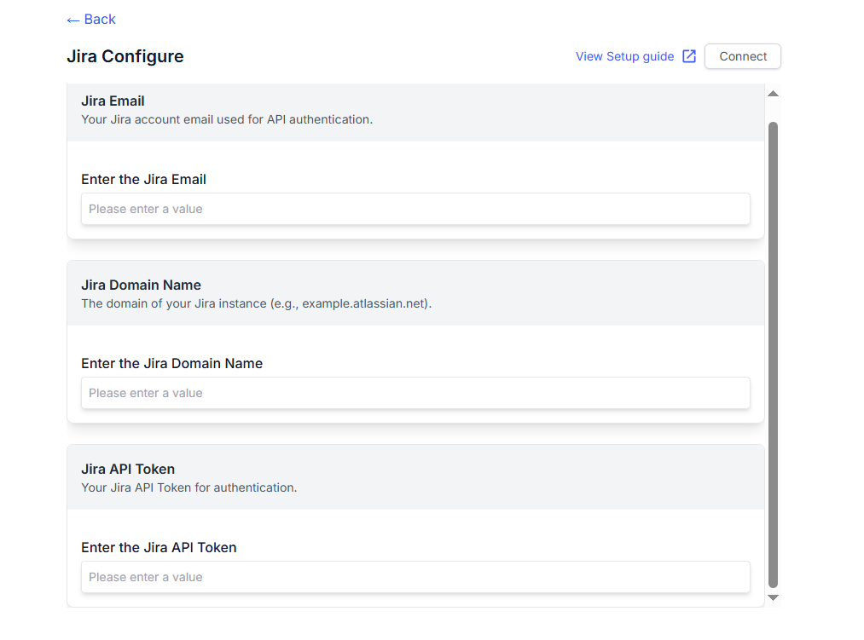Focus the Jira API Token input field
864x640 pixels.
[415, 577]
